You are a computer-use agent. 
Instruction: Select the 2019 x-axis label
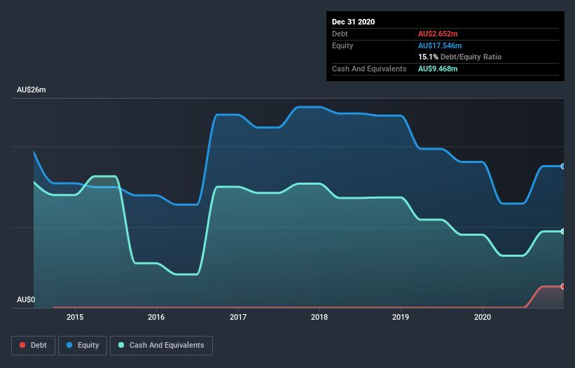click(401, 317)
